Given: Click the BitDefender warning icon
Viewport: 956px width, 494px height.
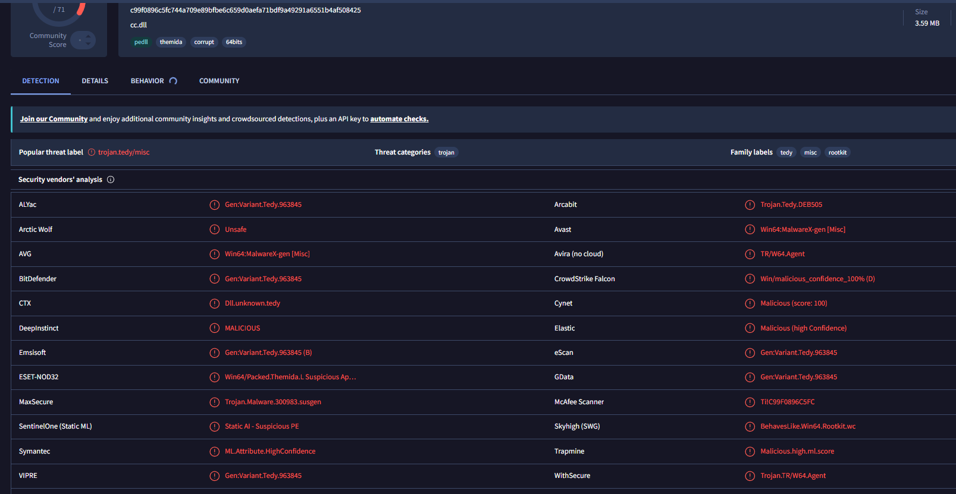Looking at the screenshot, I should 215,279.
